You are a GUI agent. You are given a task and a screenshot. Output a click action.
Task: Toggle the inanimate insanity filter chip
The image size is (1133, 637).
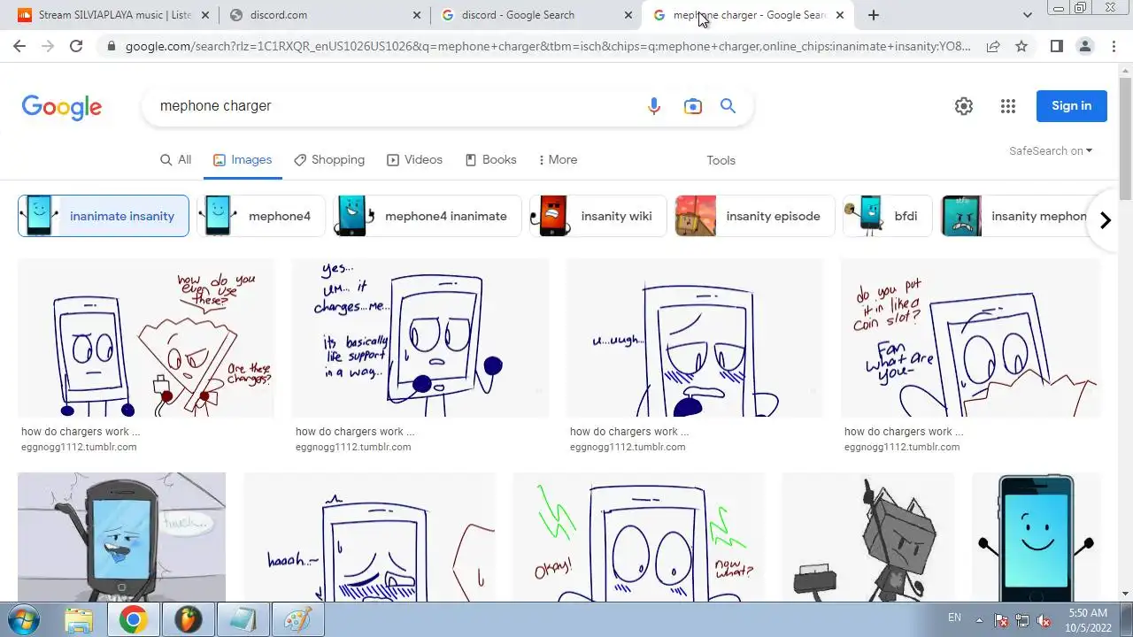pyautogui.click(x=104, y=216)
